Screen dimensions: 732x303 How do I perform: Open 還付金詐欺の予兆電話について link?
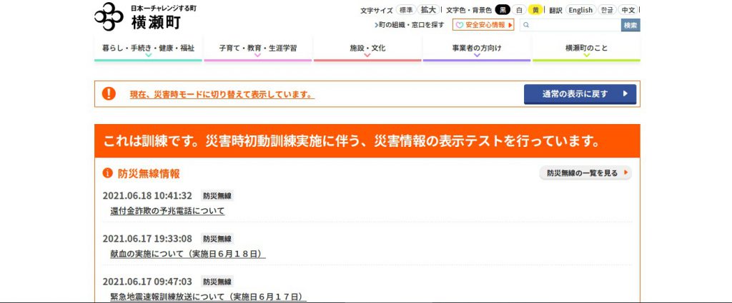point(167,211)
